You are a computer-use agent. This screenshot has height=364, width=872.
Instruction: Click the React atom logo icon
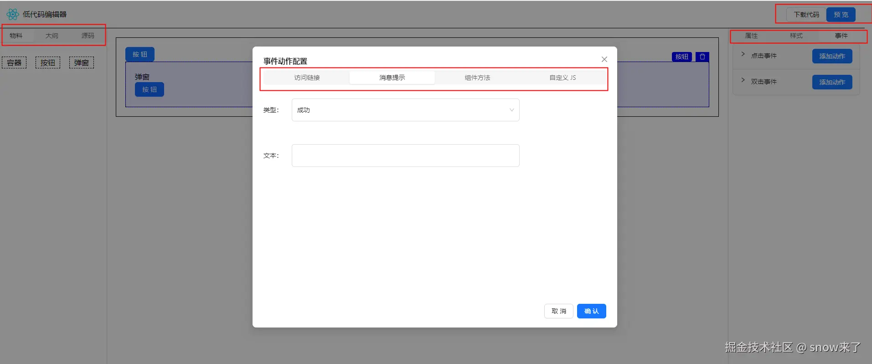tap(13, 15)
